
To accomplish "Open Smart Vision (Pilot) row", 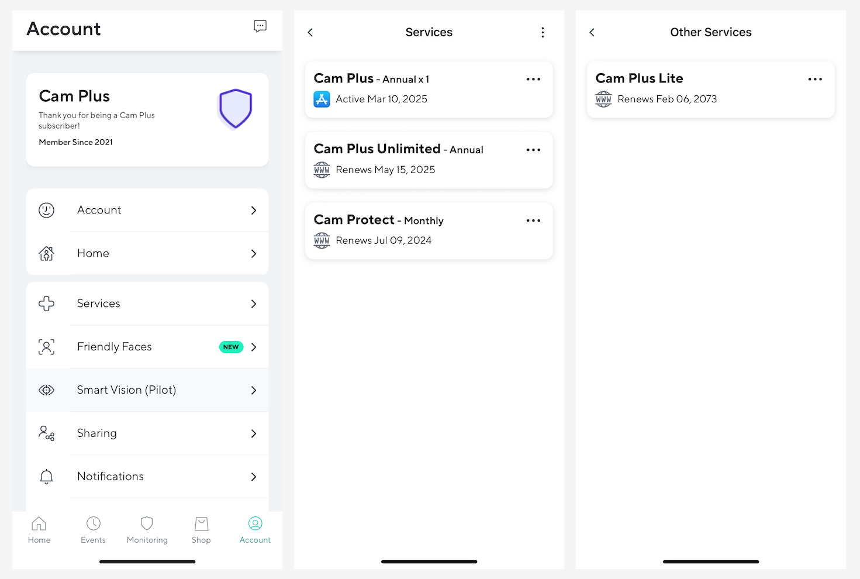I will 147,390.
